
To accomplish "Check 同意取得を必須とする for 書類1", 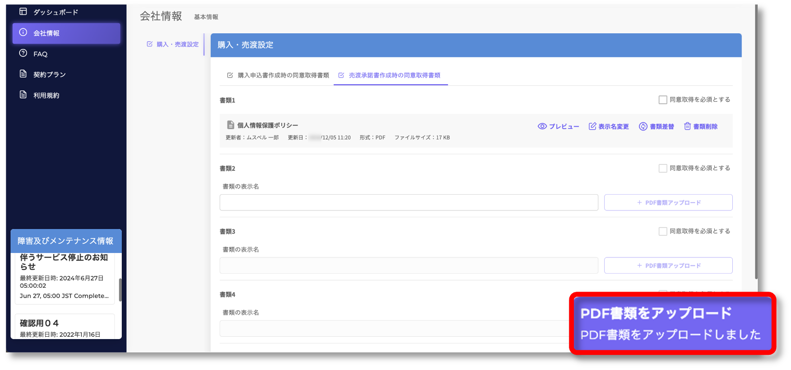I will (x=663, y=100).
